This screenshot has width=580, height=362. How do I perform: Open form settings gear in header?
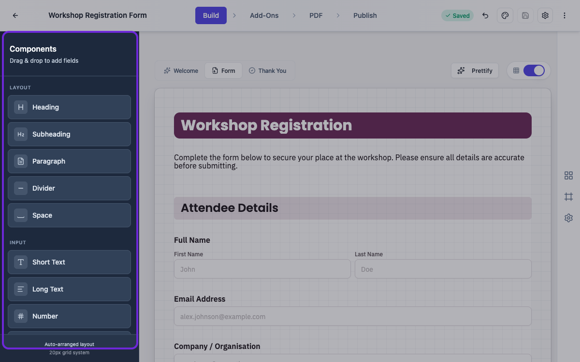[545, 15]
